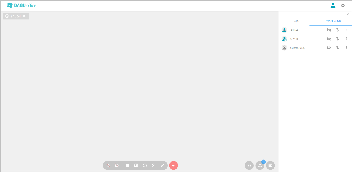The width and height of the screenshot is (352, 172).
Task: Toggle your camera in the bottom toolbar
Action: click(117, 165)
